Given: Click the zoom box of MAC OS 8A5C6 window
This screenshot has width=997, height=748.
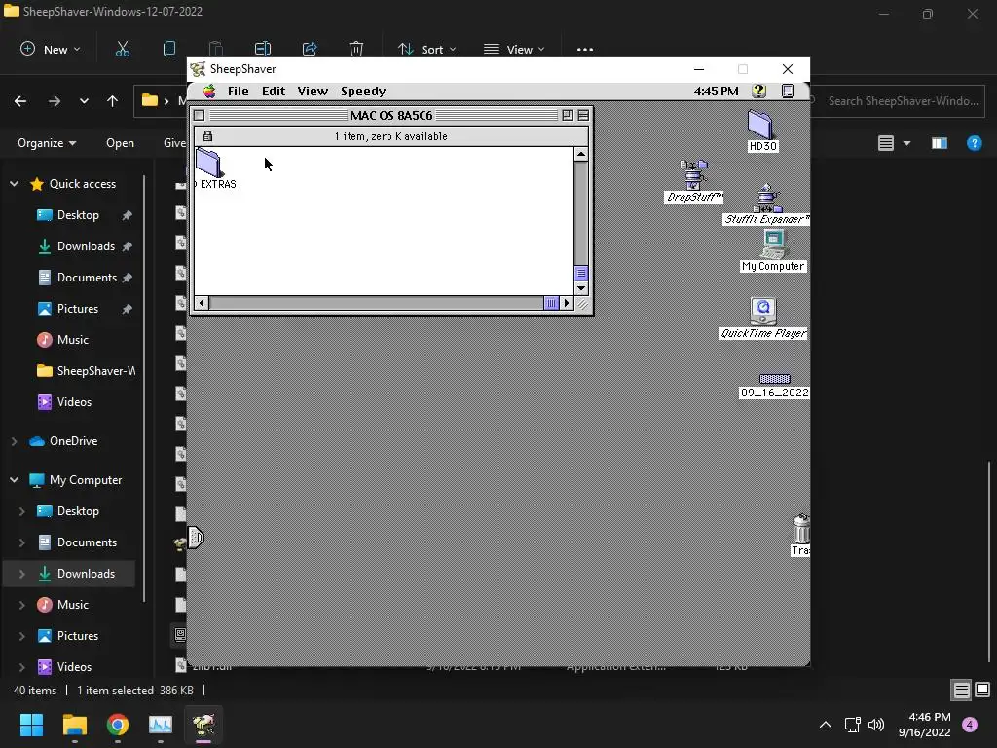Looking at the screenshot, I should click(568, 115).
